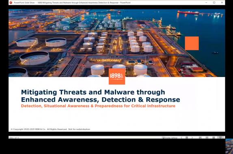Switch to Slide Sorter view icon
Viewport: 233px width, 154px height.
click(x=207, y=138)
